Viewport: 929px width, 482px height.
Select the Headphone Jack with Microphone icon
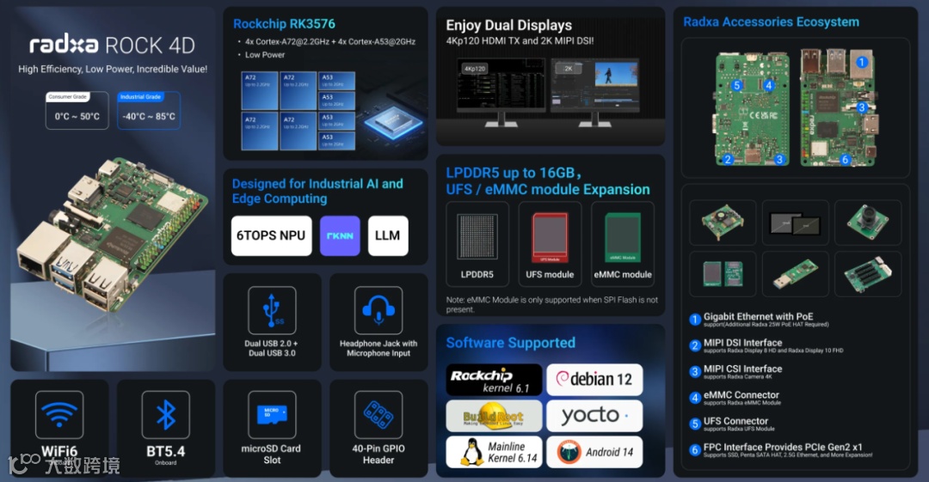378,310
